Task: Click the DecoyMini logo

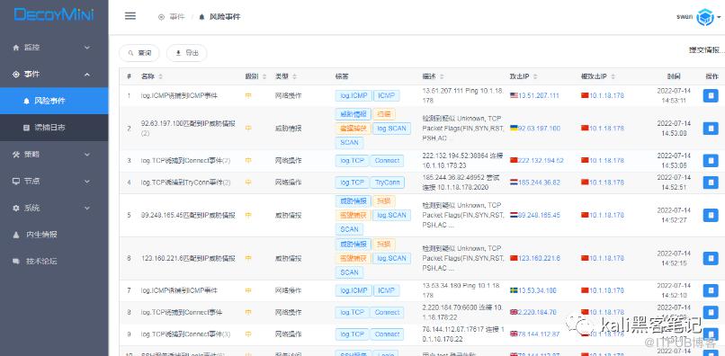Action: tap(54, 14)
